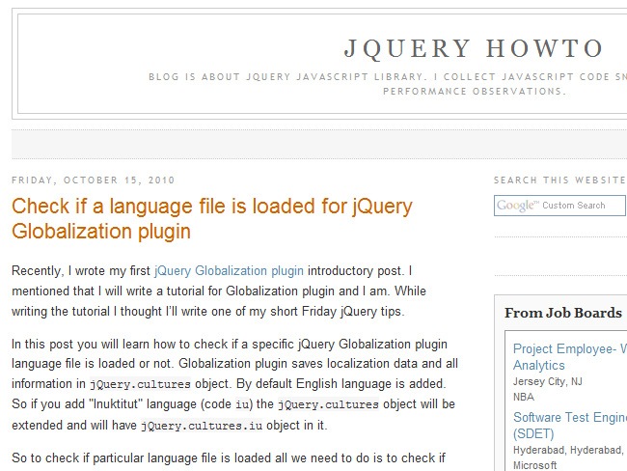Click the jQuery.cultures.iu code text
Viewport: 627px width, 471px height.
202,426
